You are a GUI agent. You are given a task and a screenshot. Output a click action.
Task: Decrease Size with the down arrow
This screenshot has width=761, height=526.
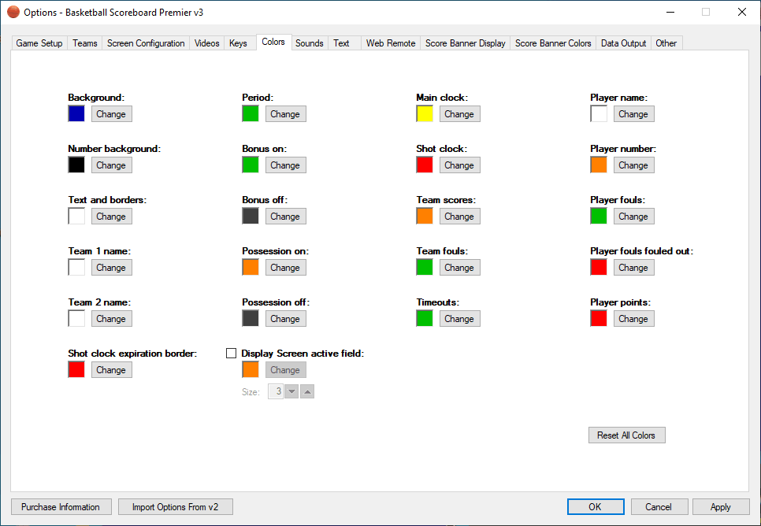point(291,391)
